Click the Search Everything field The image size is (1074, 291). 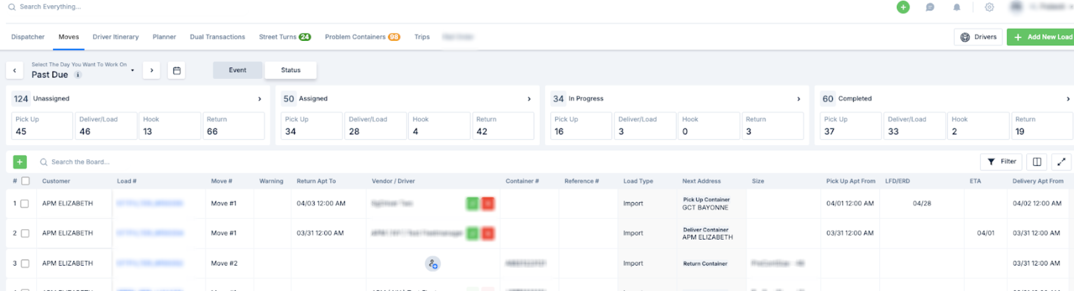click(50, 7)
